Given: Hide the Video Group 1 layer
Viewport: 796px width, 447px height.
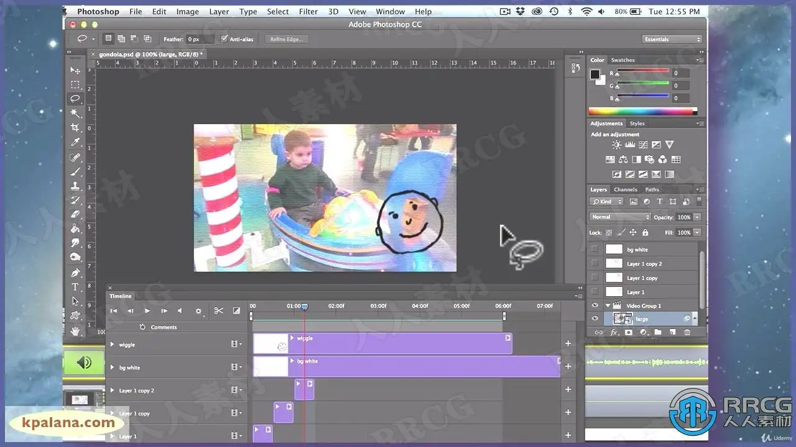Looking at the screenshot, I should click(595, 305).
